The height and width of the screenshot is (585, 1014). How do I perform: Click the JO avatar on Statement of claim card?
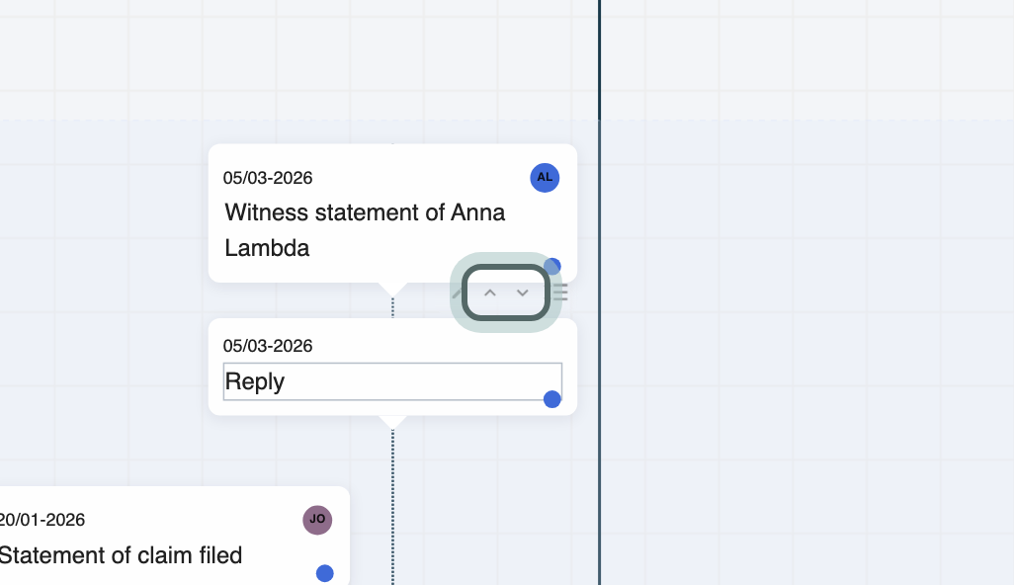click(x=317, y=520)
